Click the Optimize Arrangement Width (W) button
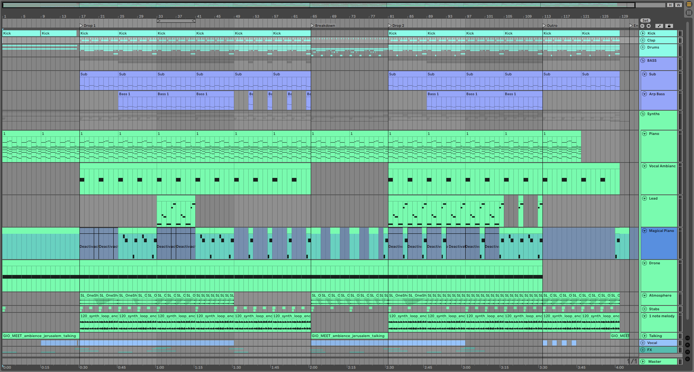The image size is (694, 372). tap(679, 5)
